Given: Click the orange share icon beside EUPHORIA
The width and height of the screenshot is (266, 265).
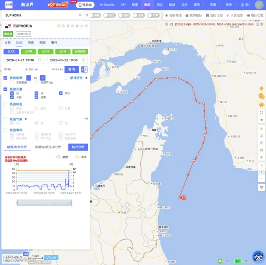Looking at the screenshot, I should [x=59, y=26].
